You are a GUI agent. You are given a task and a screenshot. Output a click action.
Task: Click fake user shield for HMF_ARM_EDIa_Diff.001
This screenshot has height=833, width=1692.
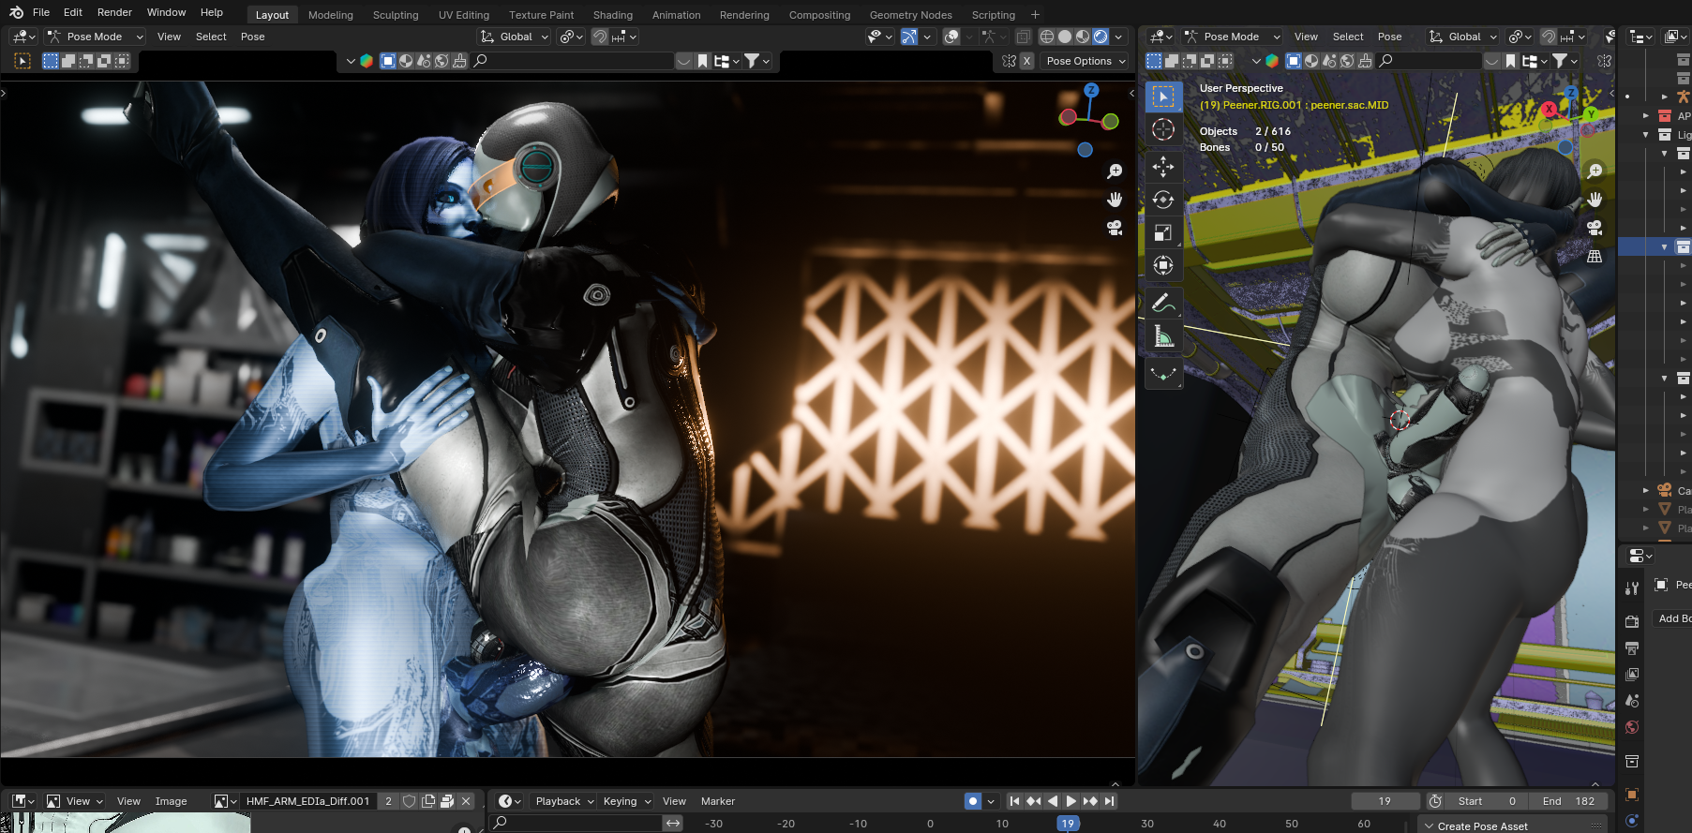pos(409,801)
